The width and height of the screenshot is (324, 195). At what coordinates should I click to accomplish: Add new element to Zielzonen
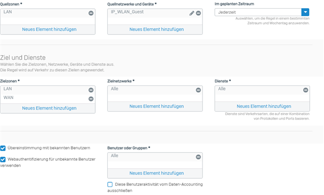pos(49,108)
